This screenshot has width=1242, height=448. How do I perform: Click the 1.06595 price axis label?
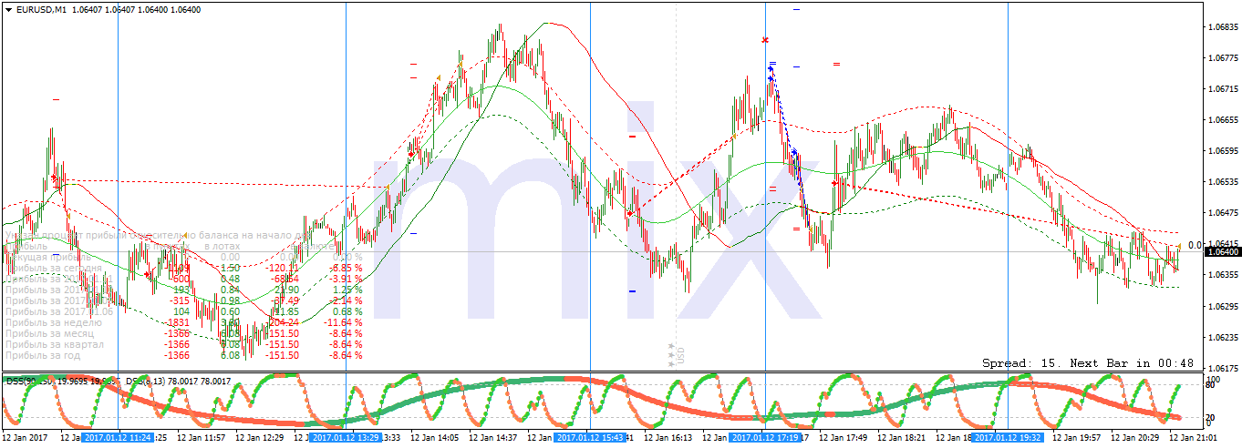coord(1222,151)
